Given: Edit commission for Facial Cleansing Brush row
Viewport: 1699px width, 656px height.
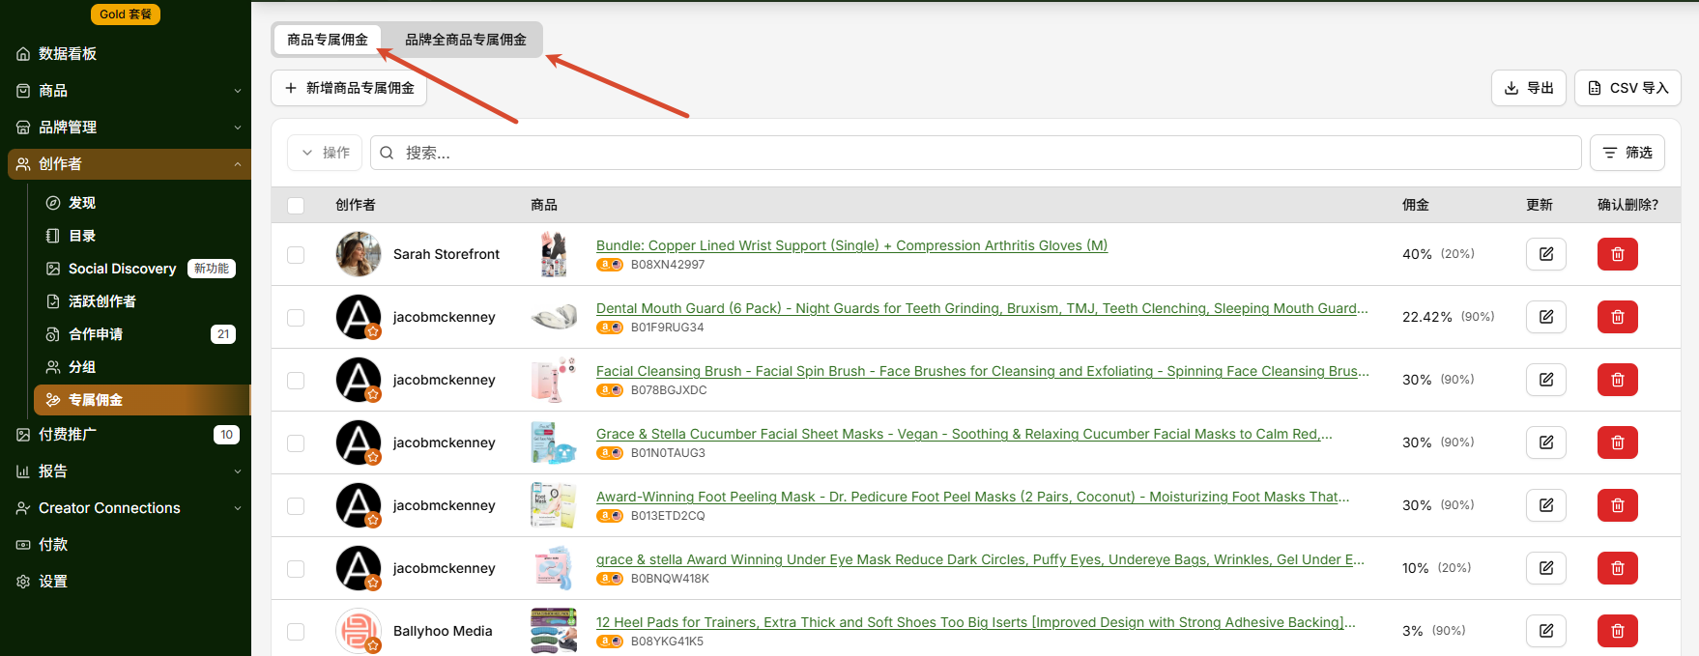Looking at the screenshot, I should (1546, 380).
